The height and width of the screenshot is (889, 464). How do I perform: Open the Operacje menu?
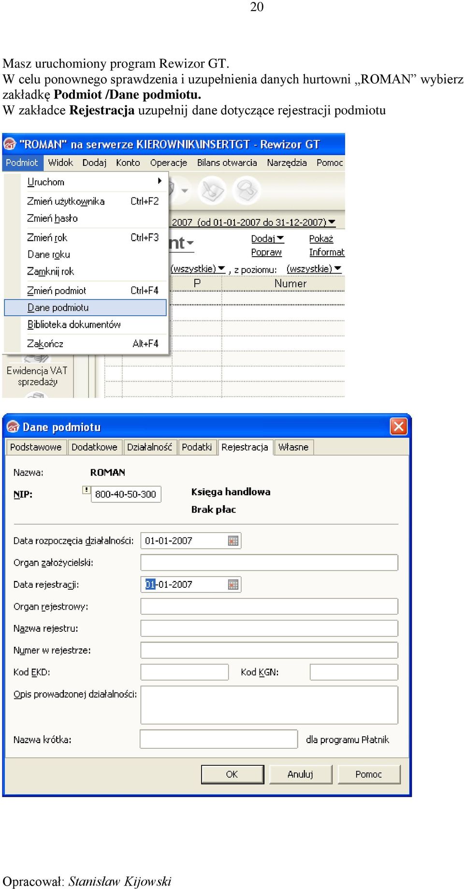point(169,163)
